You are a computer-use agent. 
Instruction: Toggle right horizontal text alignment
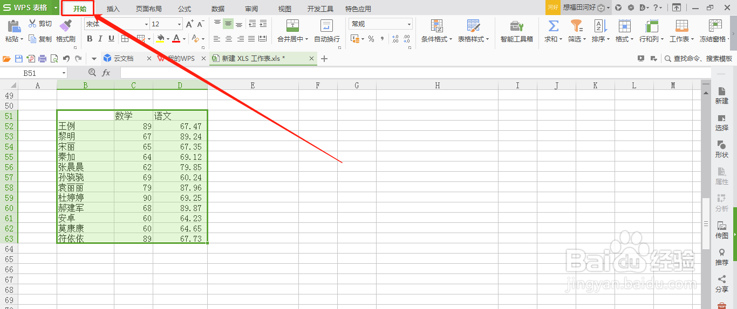coord(240,39)
